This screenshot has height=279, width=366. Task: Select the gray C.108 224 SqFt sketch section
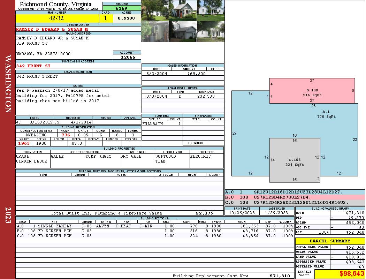tap(295, 162)
